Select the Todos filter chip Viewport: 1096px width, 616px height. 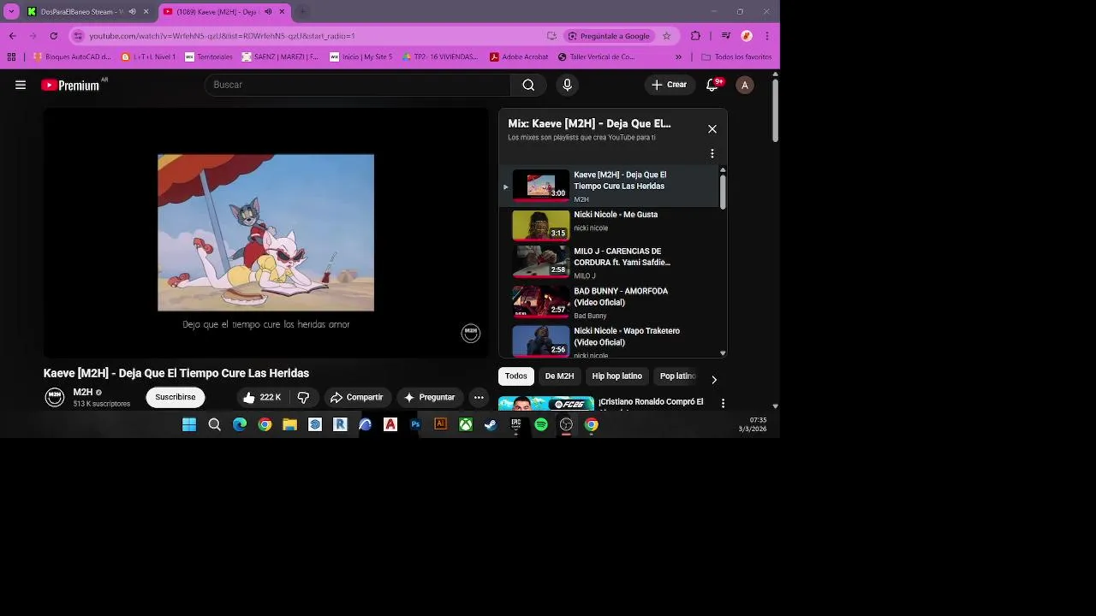click(515, 376)
